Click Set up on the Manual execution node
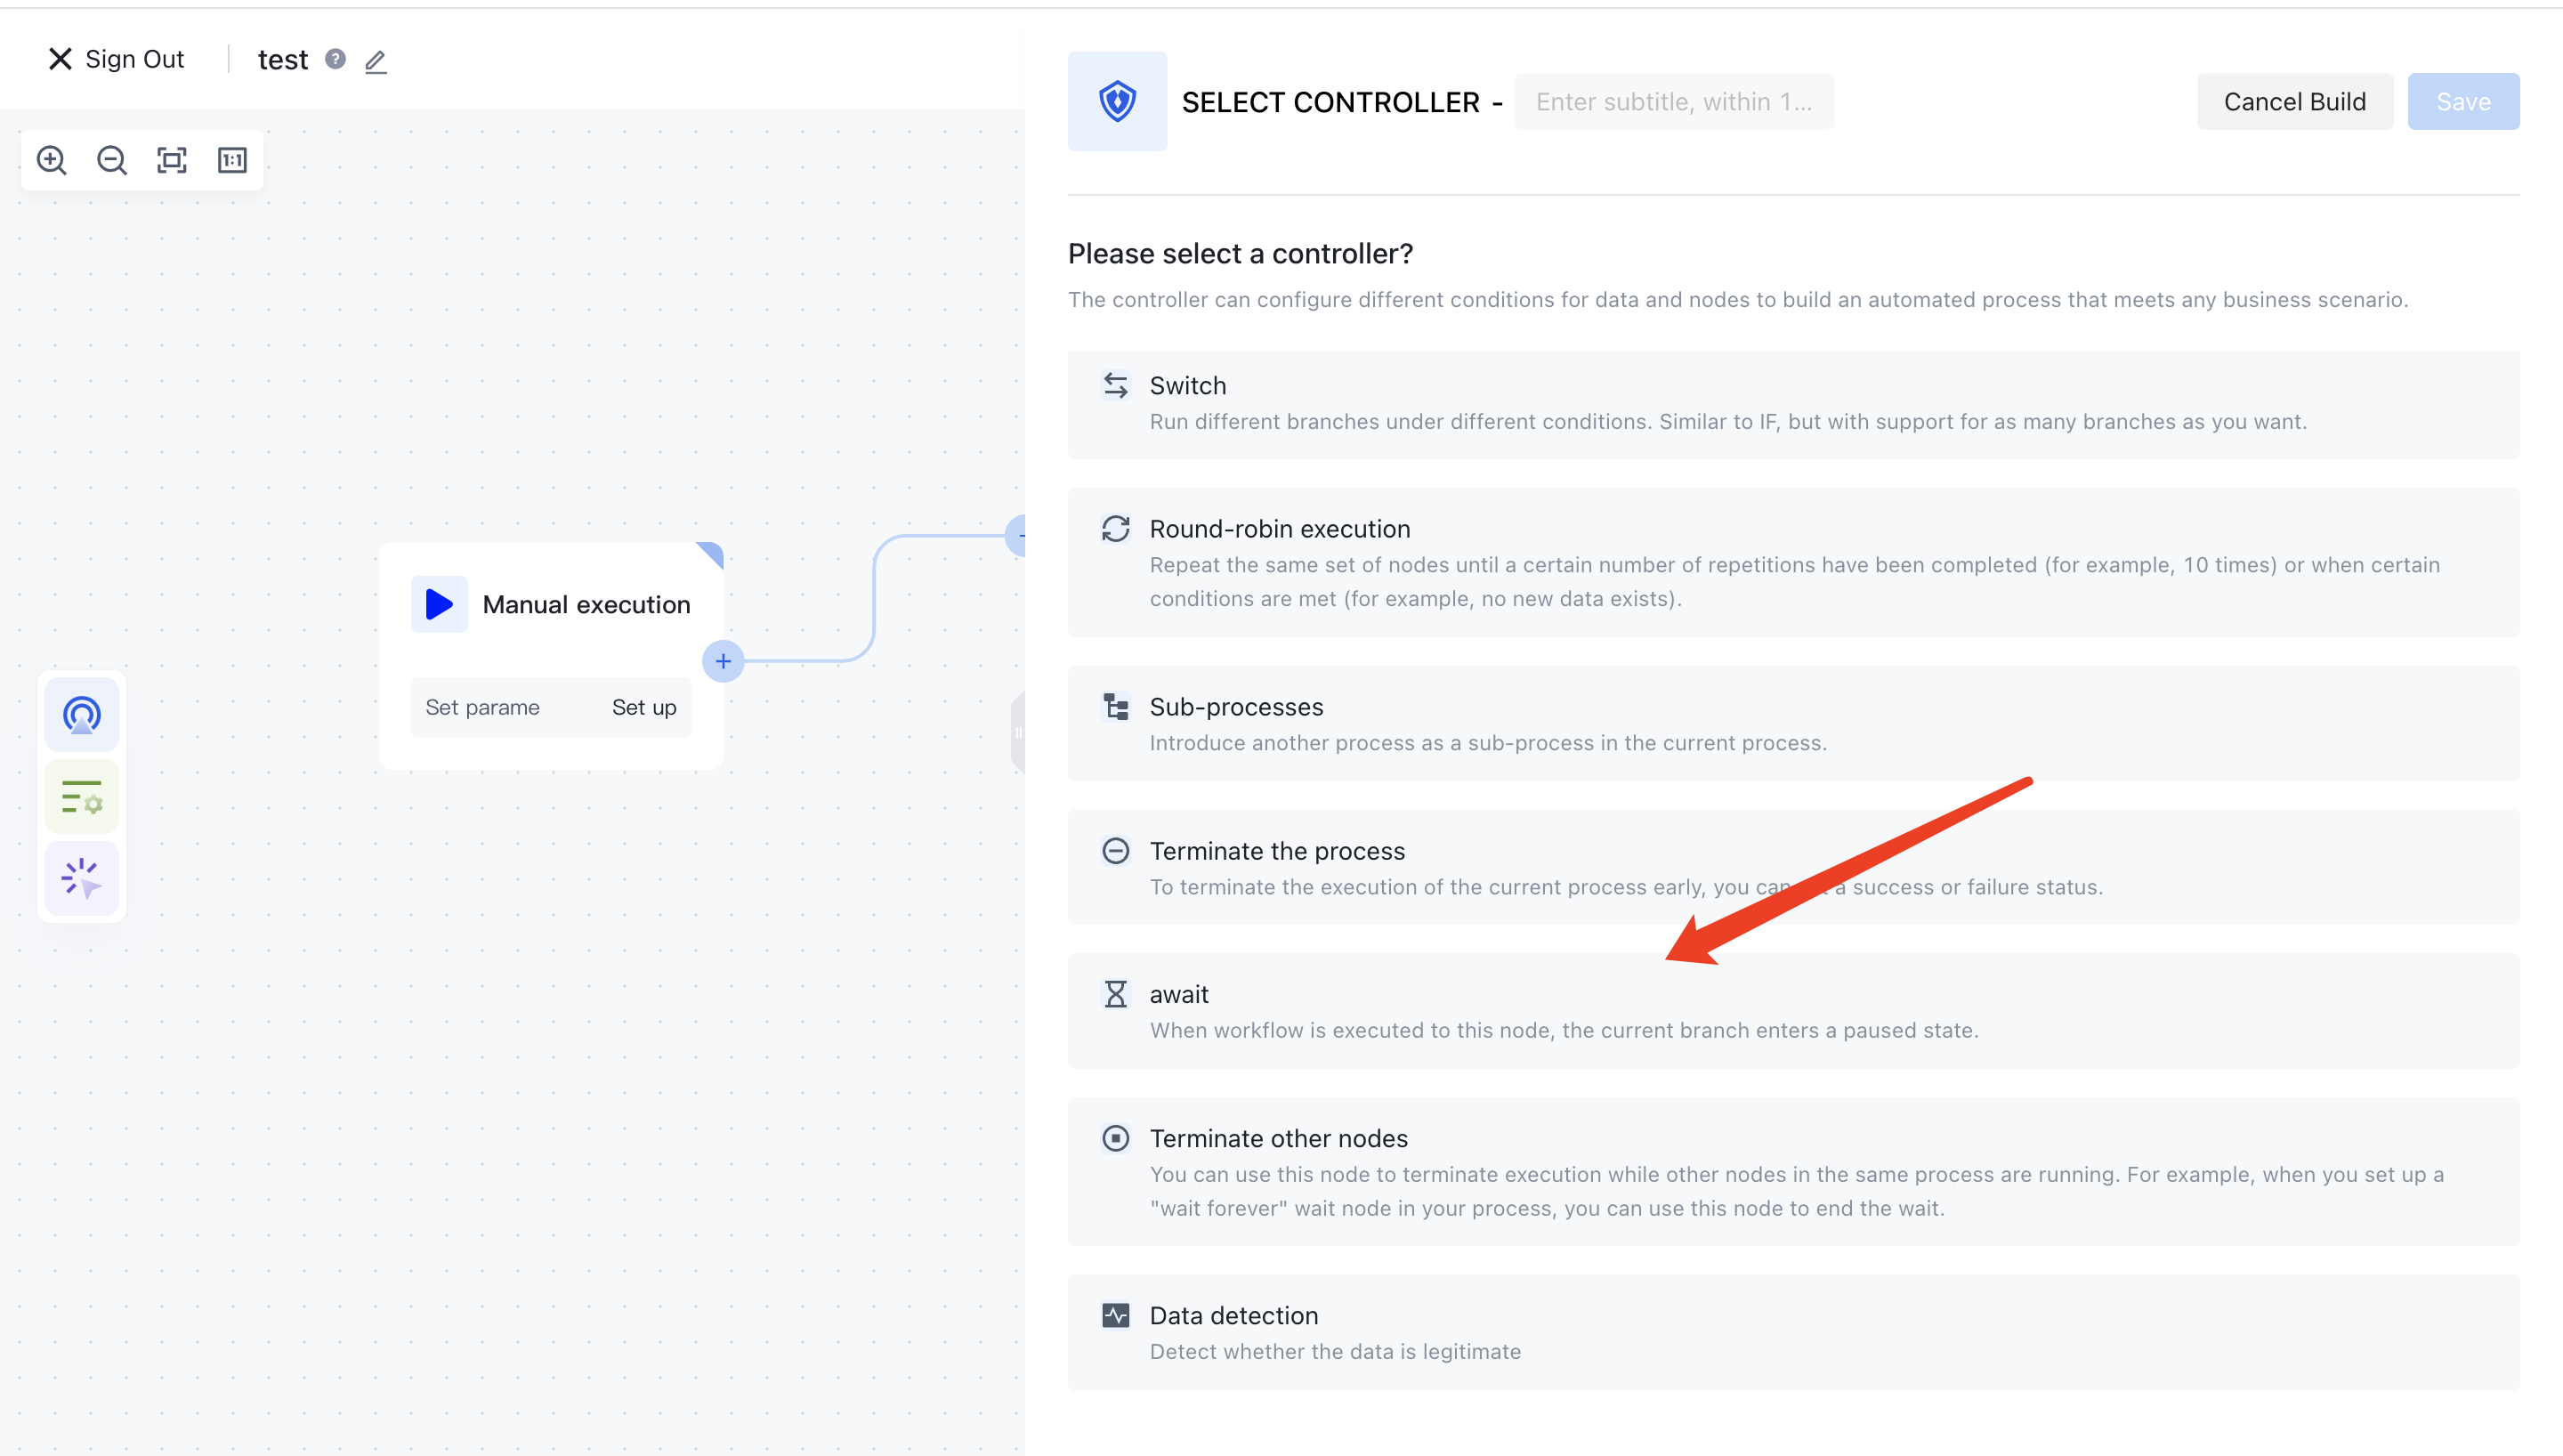Screen dimensions: 2563x1456 [x=643, y=707]
